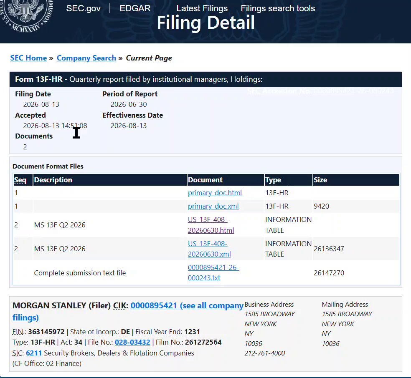Image resolution: width=411 pixels, height=378 pixels.
Task: Open File No. 028-03432 link
Action: click(132, 342)
